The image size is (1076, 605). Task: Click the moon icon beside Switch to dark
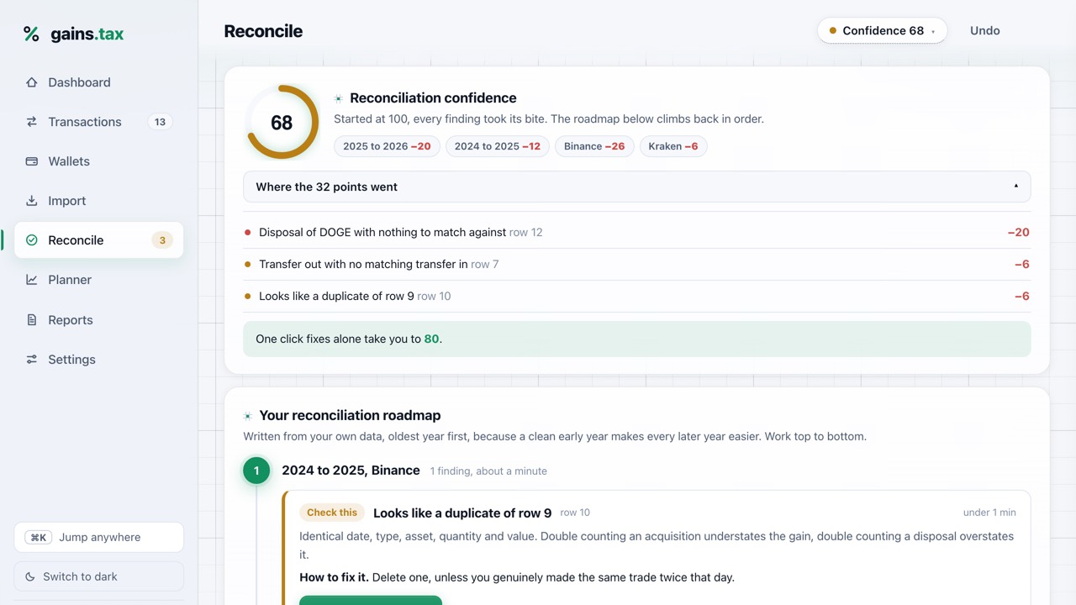coord(30,576)
